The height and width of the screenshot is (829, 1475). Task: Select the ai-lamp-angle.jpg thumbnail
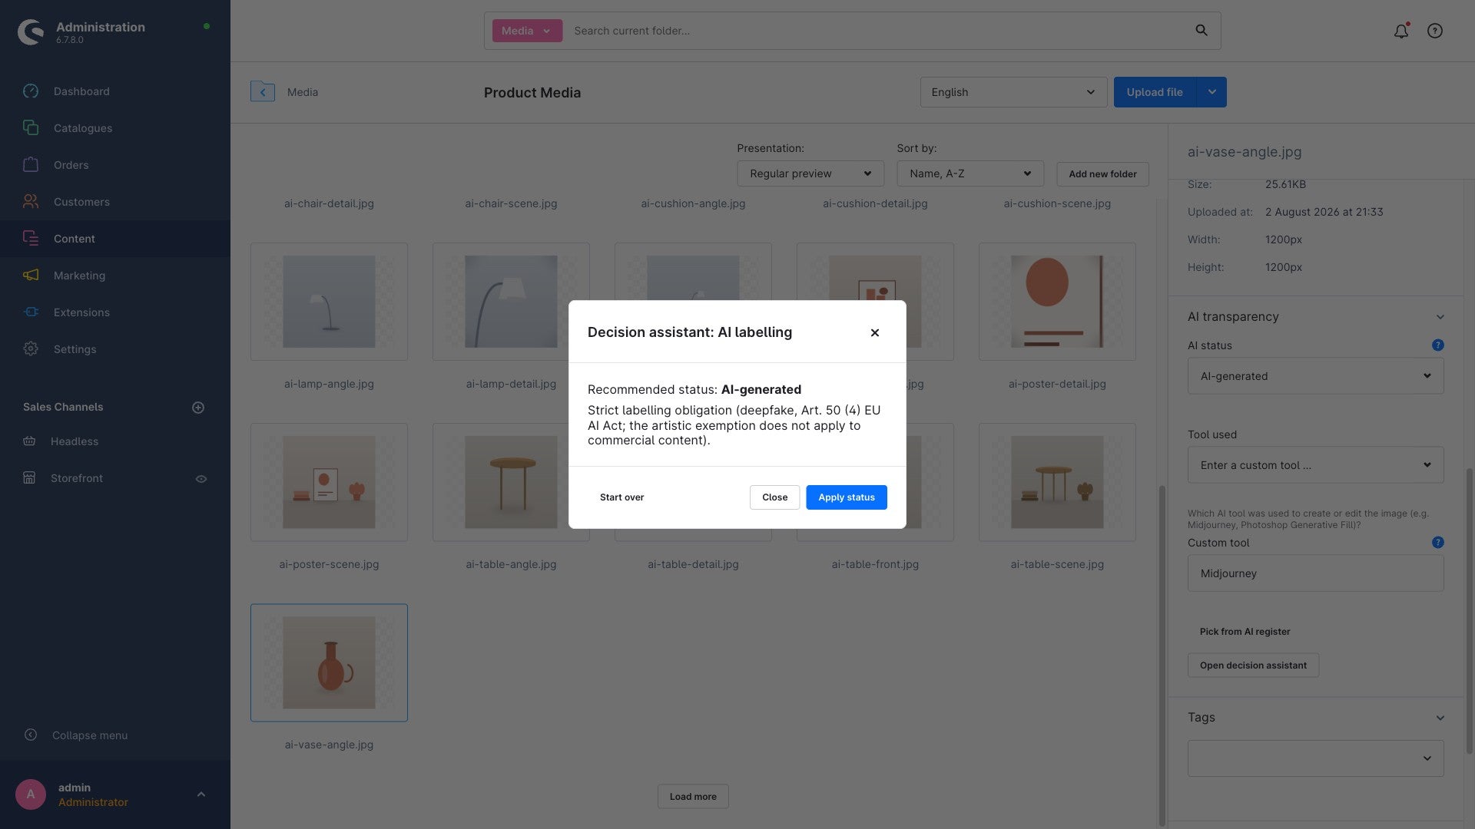click(x=329, y=302)
